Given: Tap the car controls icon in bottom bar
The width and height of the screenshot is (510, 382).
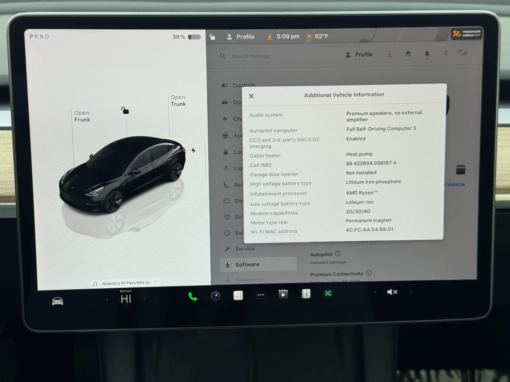Looking at the screenshot, I should tap(57, 301).
